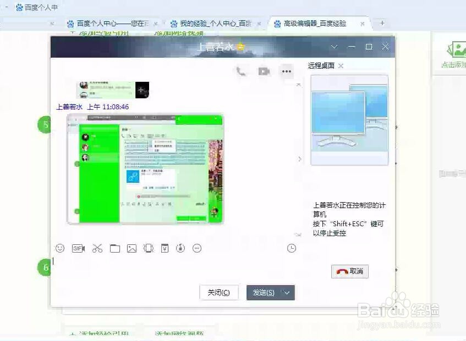Viewport: 466px width, 341px height.
Task: Minimize the chat window
Action: (x=352, y=47)
